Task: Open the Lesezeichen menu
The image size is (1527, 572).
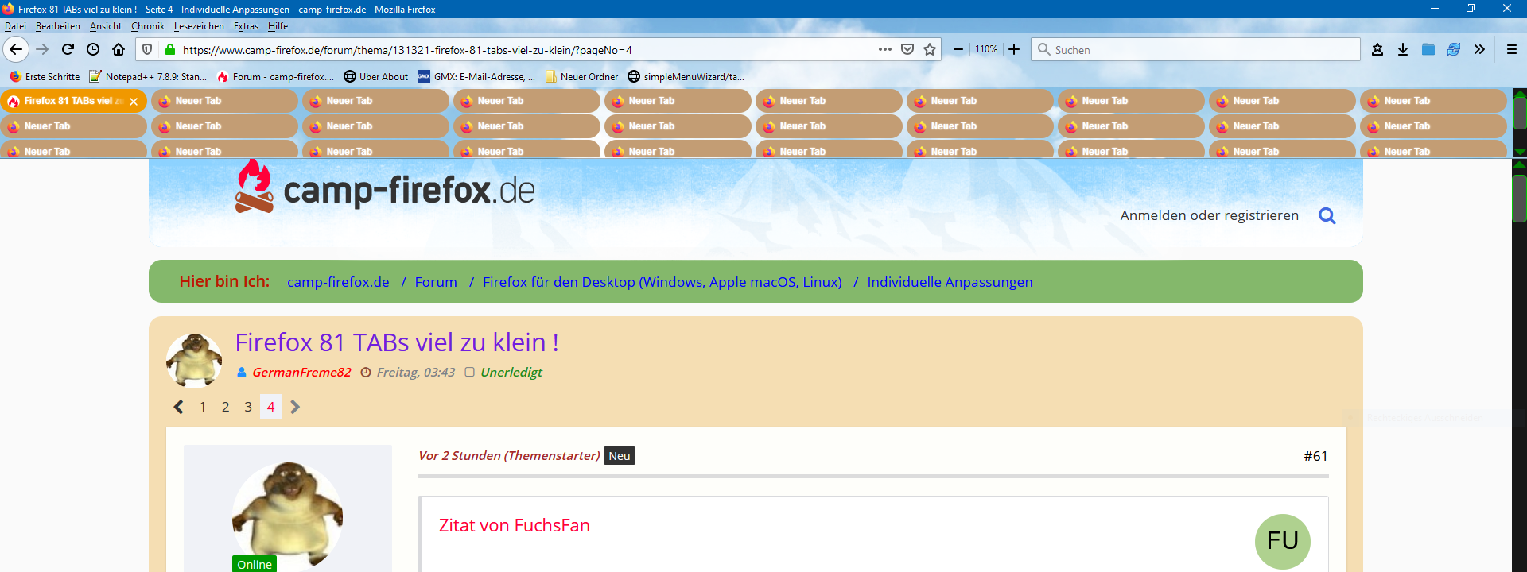Action: [x=199, y=26]
